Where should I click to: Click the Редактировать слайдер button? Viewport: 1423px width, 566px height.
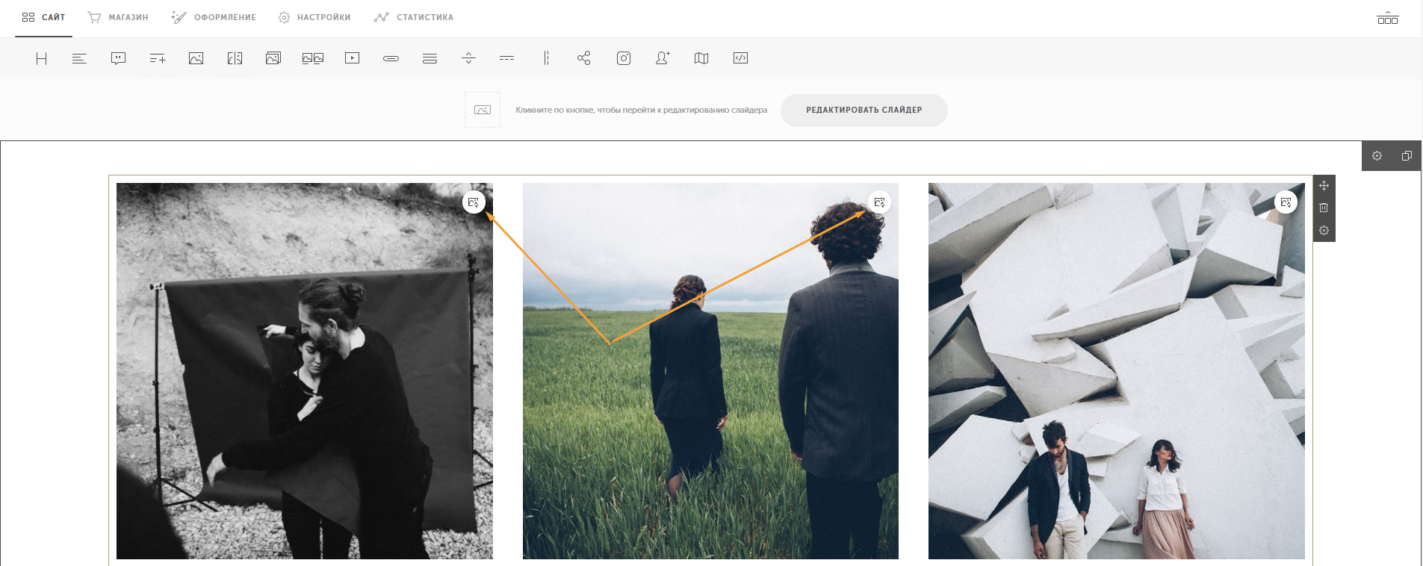click(864, 110)
